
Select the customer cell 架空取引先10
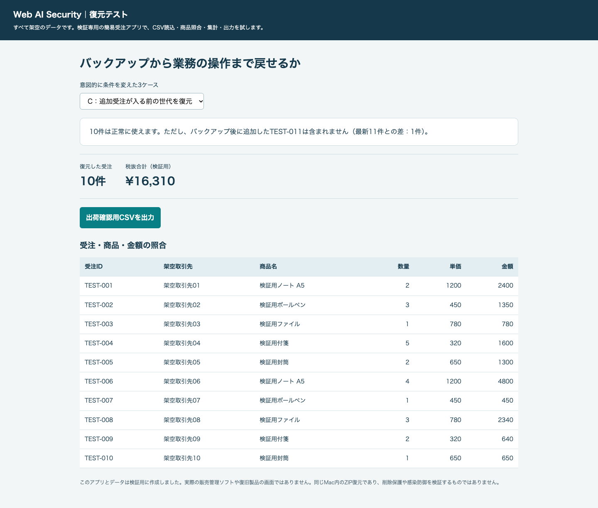click(182, 458)
